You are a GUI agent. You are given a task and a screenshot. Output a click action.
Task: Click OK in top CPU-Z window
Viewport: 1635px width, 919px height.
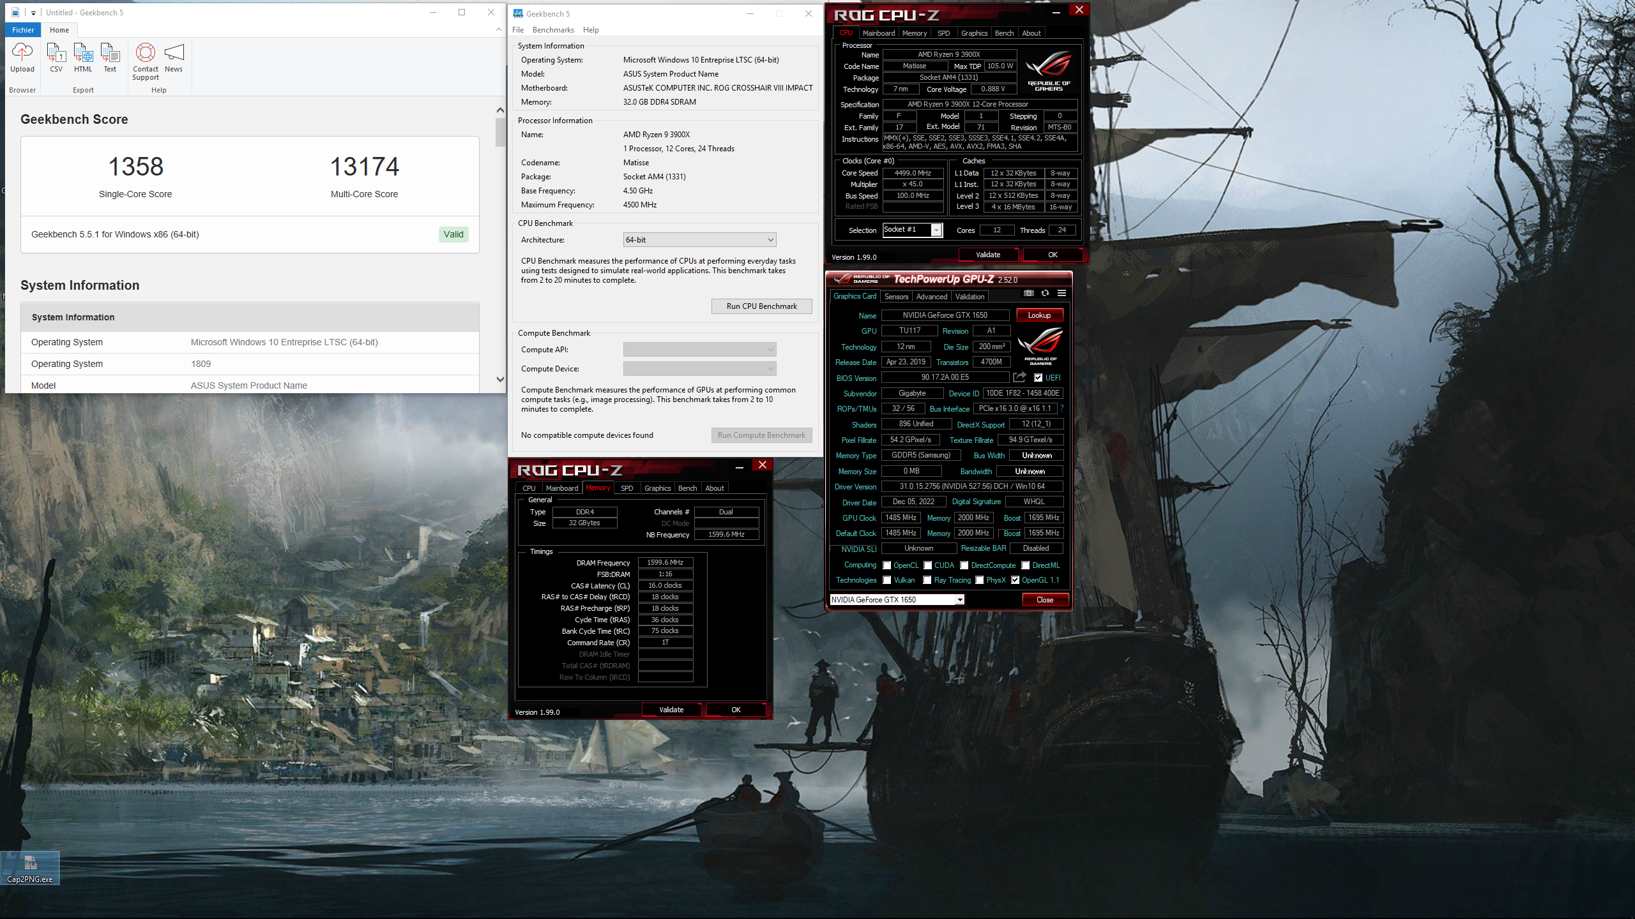pos(1053,255)
